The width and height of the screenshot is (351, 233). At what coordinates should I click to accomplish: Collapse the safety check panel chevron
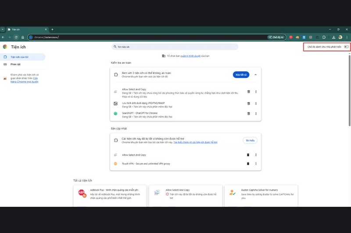(255, 75)
